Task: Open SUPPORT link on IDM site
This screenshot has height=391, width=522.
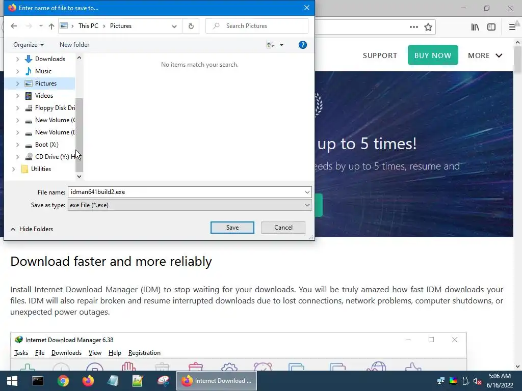Action: click(380, 55)
